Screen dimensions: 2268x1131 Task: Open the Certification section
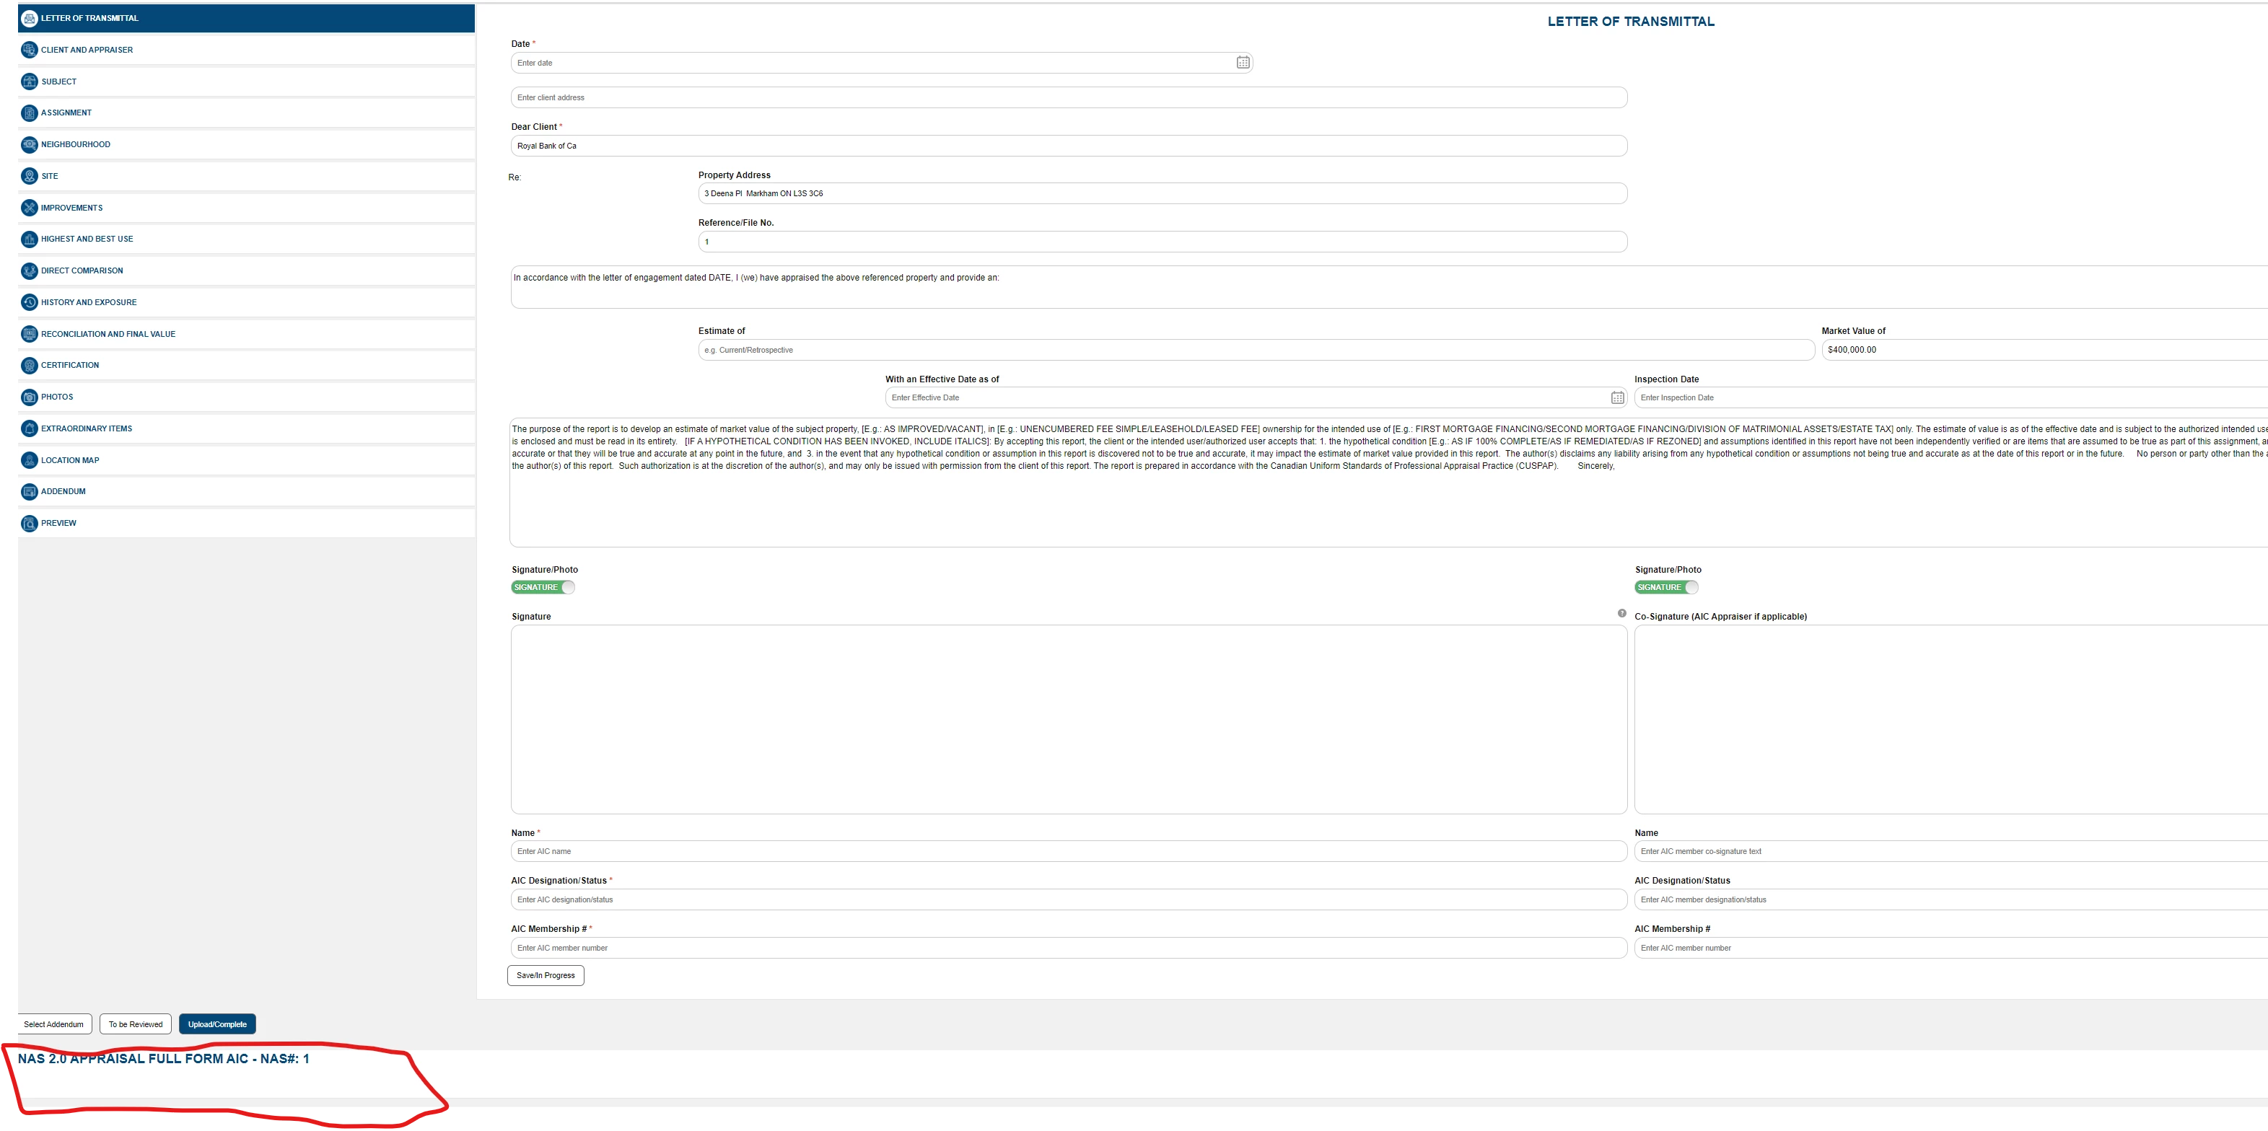click(x=69, y=365)
